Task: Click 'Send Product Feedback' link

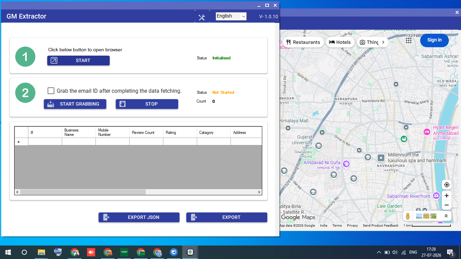Action: pyautogui.click(x=380, y=226)
